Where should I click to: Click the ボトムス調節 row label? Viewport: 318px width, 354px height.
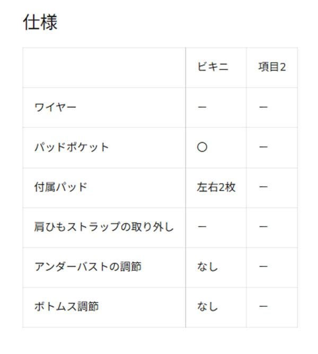[66, 307]
